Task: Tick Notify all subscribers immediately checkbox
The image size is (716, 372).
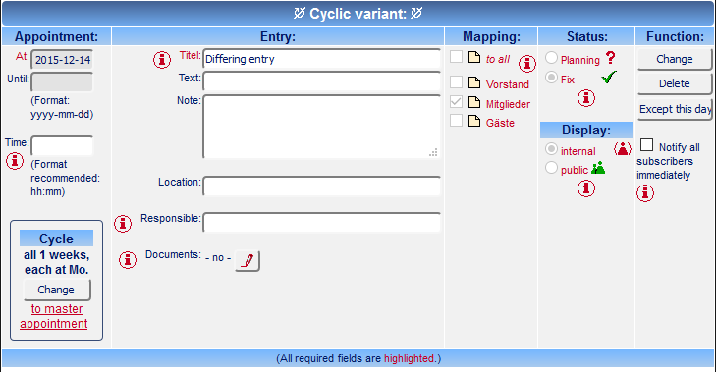Action: 646,145
